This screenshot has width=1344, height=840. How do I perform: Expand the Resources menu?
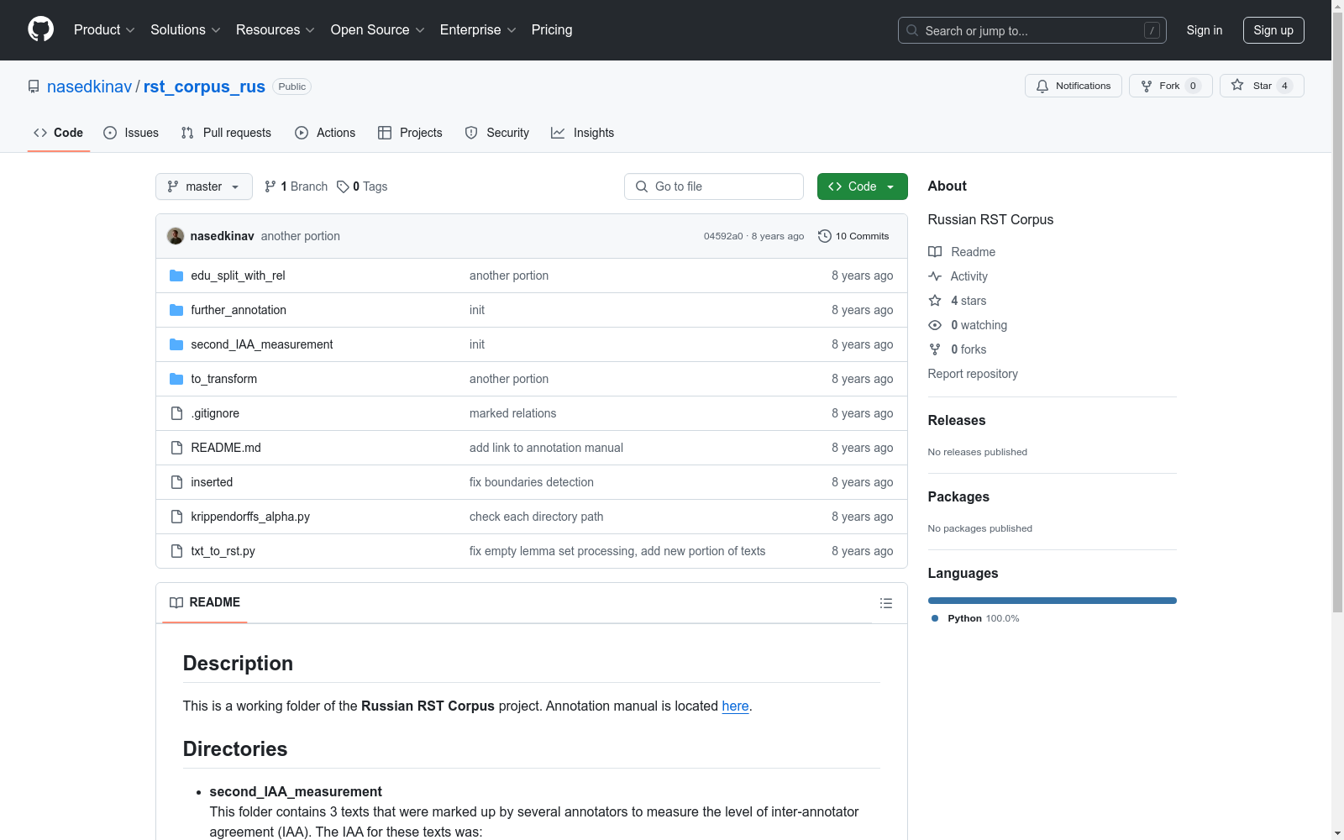[x=276, y=29]
